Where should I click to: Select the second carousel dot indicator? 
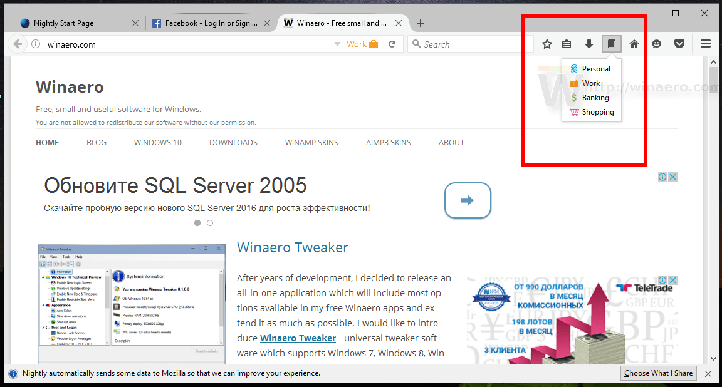coord(209,222)
